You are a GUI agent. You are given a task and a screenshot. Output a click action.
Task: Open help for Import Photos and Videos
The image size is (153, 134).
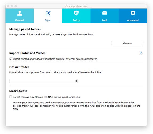pyautogui.click(x=141, y=53)
